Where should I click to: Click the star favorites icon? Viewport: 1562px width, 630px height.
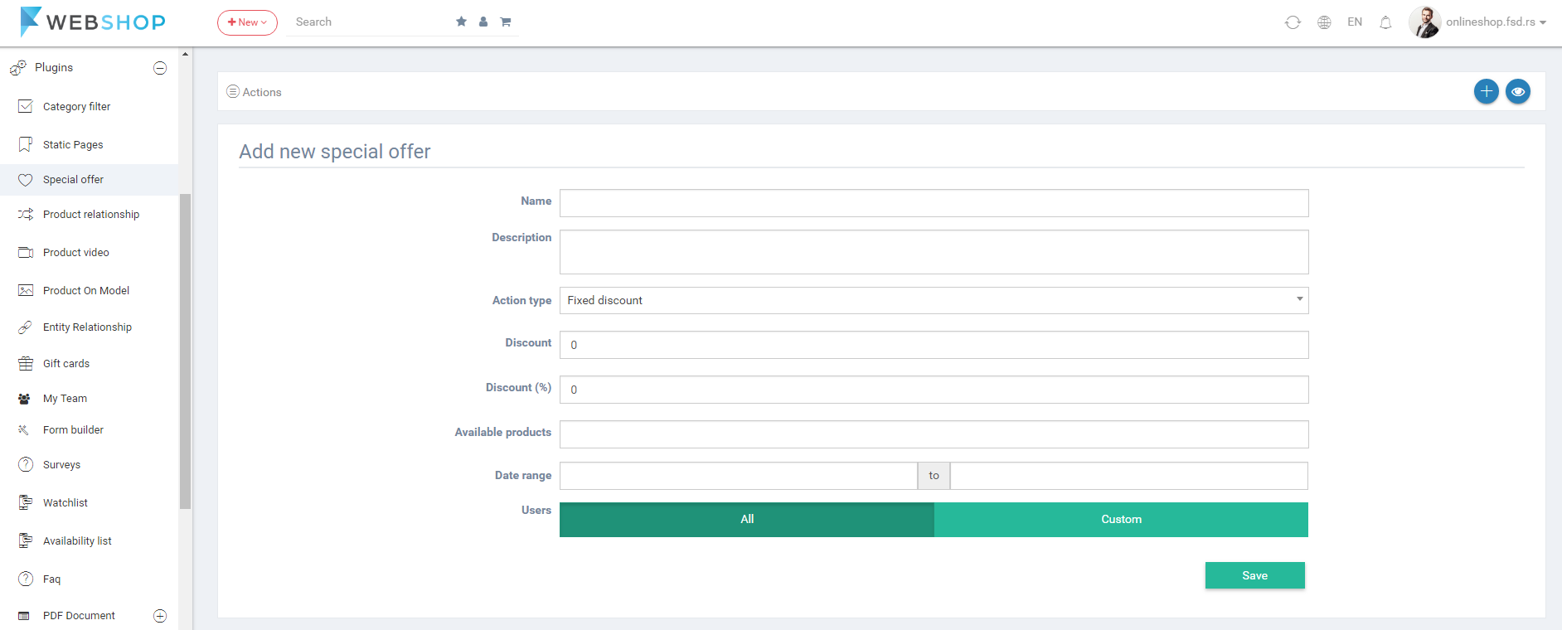click(461, 22)
